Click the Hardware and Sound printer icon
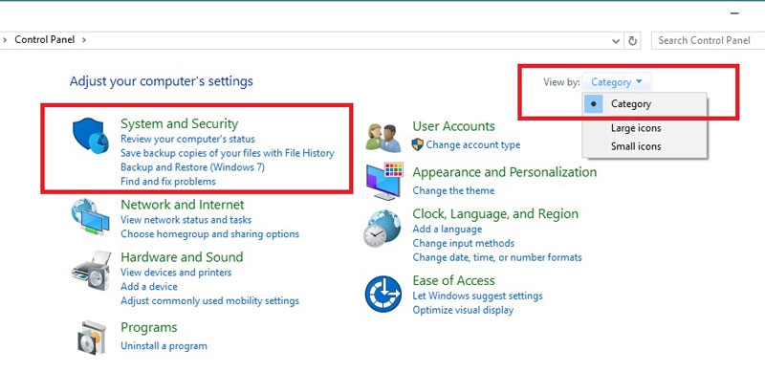Image resolution: width=765 pixels, height=373 pixels. pyautogui.click(x=91, y=271)
